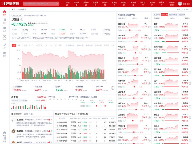This screenshot has height=144, width=192.
Task: Select the 1年 chart range
Action: tap(46, 45)
